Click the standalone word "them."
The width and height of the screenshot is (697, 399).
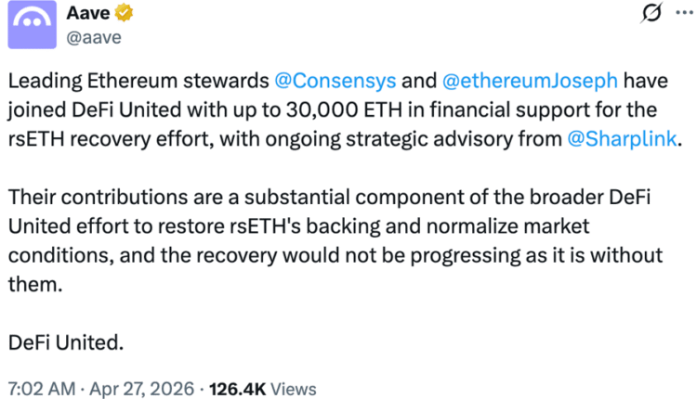pos(34,285)
